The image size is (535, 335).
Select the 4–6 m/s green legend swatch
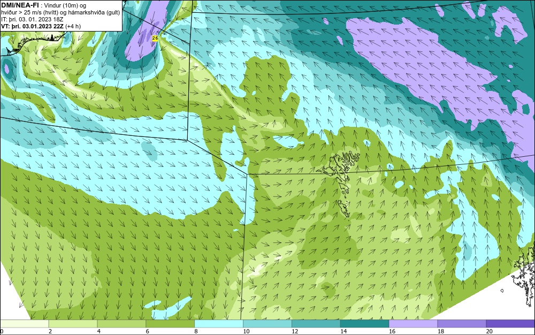(121, 324)
